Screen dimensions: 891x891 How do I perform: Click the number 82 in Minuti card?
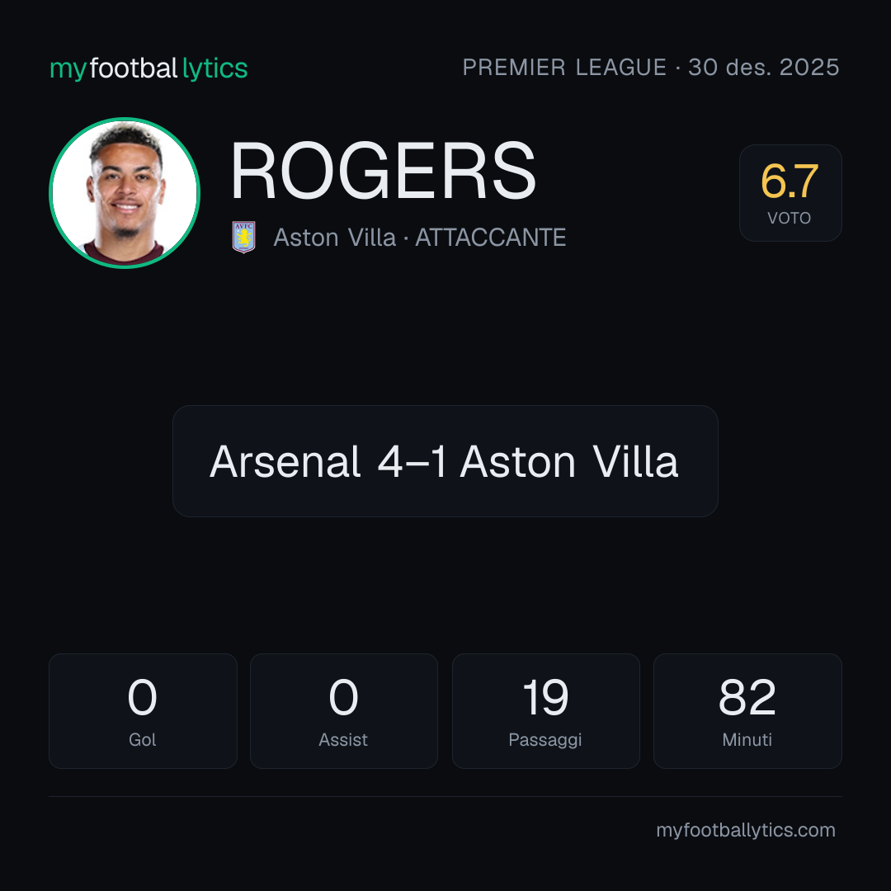click(x=747, y=697)
